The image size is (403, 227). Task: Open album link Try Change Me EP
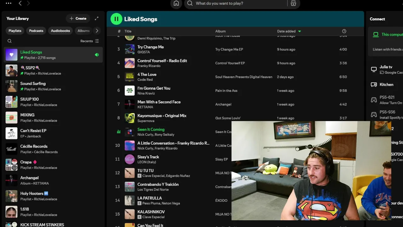(229, 49)
